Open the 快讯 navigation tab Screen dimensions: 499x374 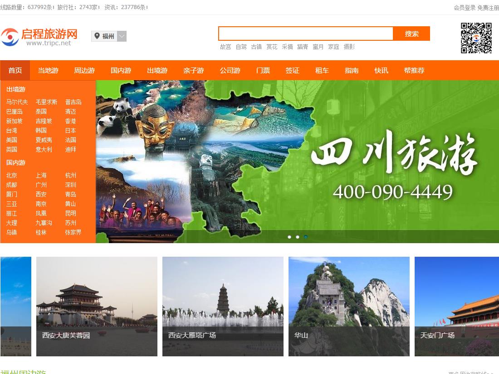coord(381,70)
